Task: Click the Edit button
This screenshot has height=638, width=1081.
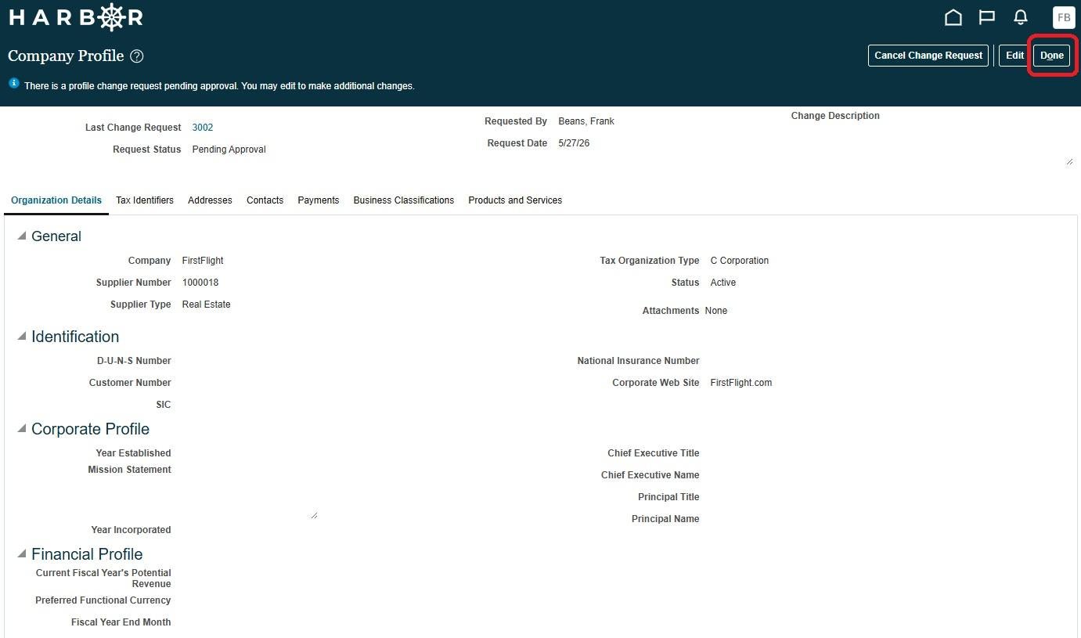Action: (1014, 56)
